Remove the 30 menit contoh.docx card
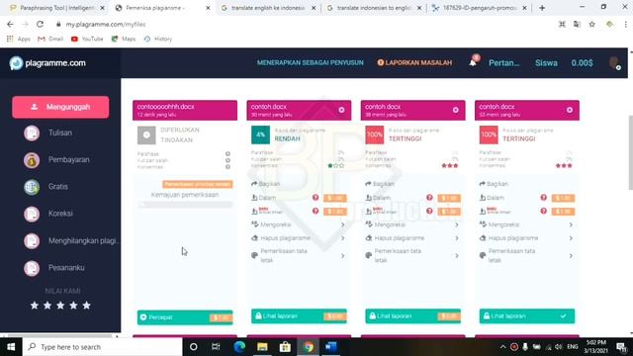 341,110
